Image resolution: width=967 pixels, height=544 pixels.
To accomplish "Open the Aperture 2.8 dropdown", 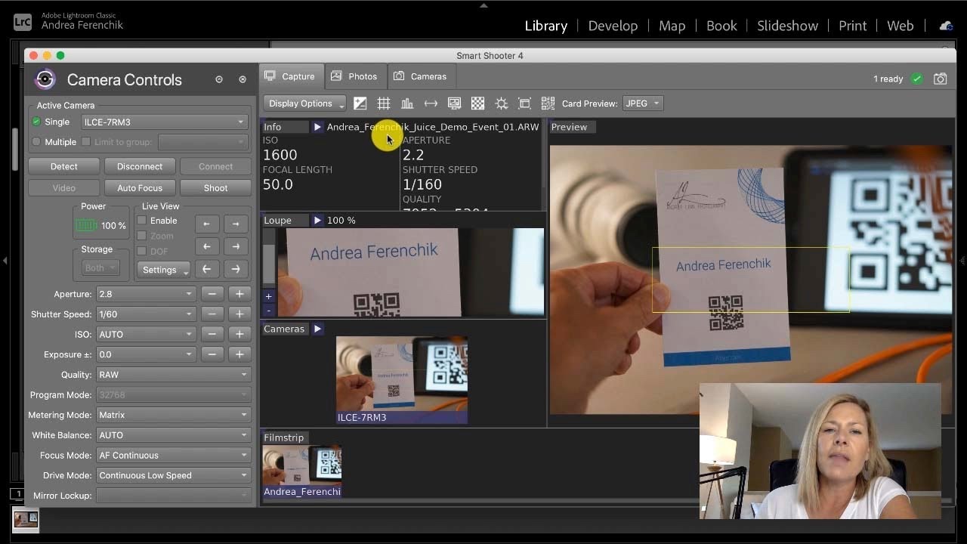I will (x=146, y=294).
